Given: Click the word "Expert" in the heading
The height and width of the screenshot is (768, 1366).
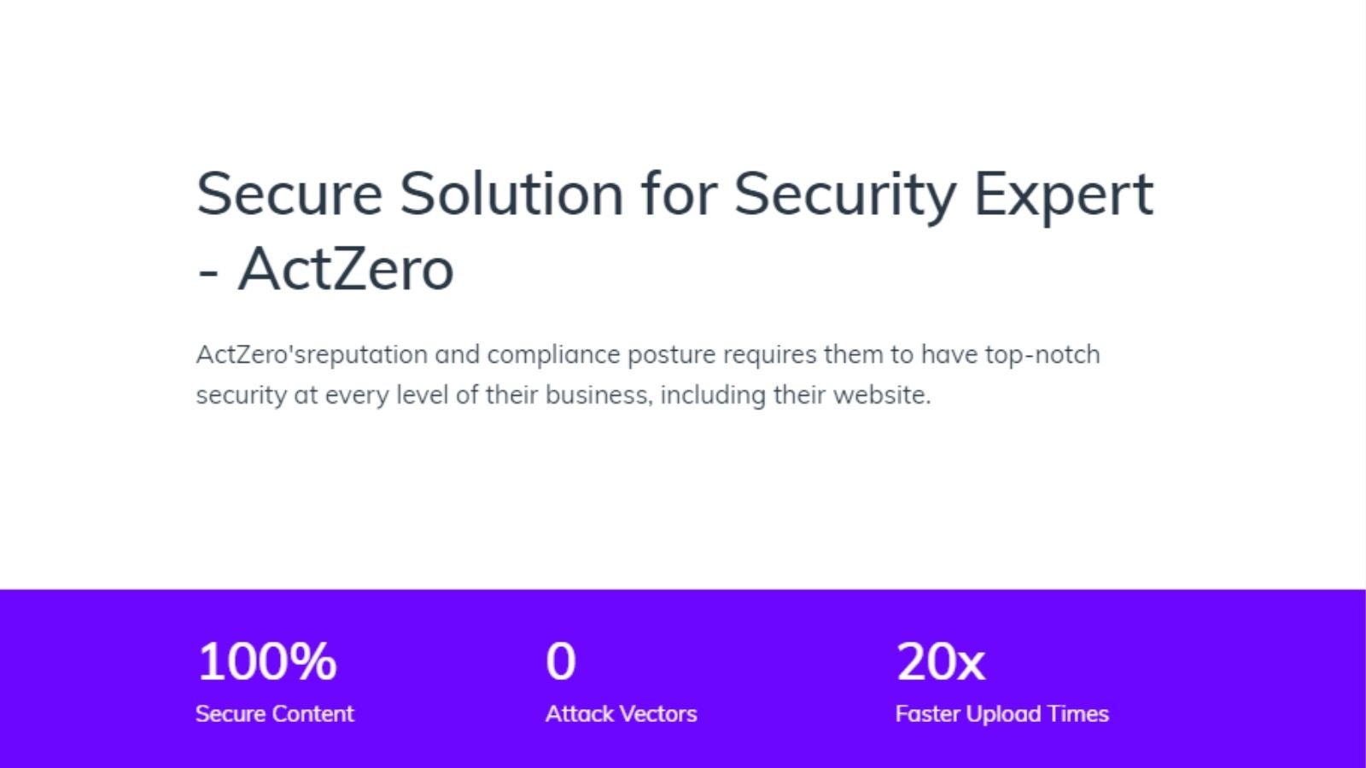Looking at the screenshot, I should click(x=1063, y=196).
